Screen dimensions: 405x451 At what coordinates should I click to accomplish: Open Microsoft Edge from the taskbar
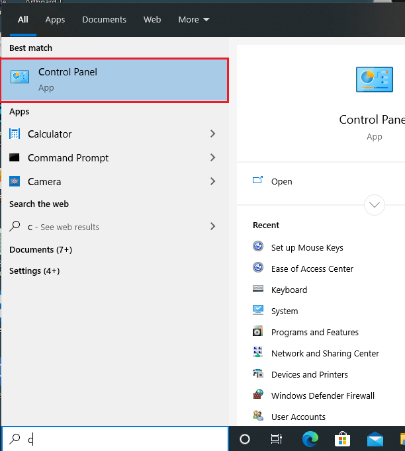tap(310, 439)
